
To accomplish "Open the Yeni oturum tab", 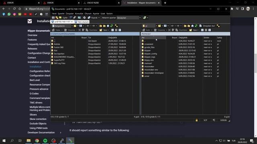I will tap(82, 22).
